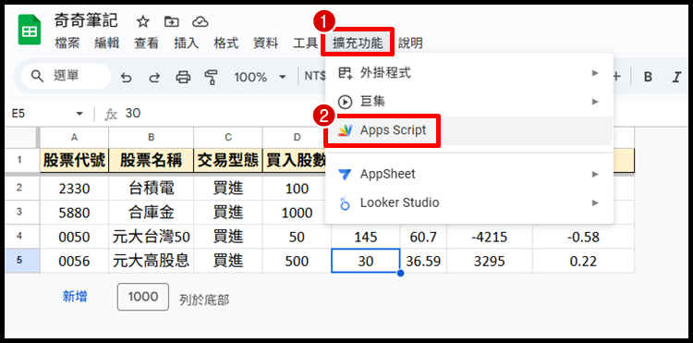Click the move-to-folder icon
This screenshot has width=693, height=343.
(171, 21)
